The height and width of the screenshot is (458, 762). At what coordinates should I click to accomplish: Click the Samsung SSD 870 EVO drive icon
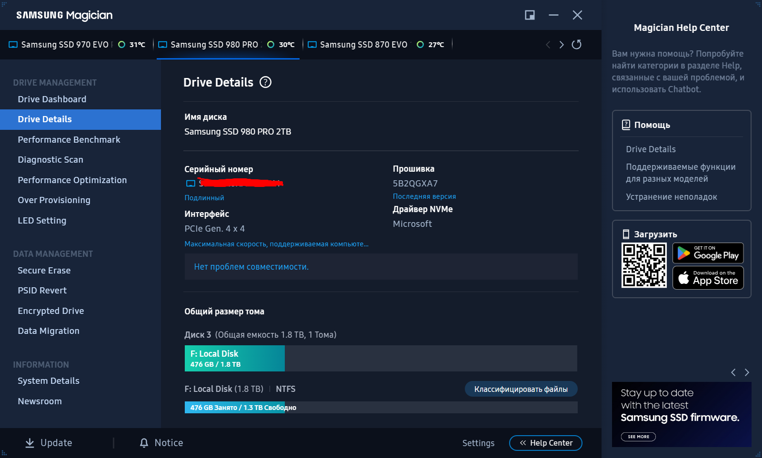tap(312, 45)
